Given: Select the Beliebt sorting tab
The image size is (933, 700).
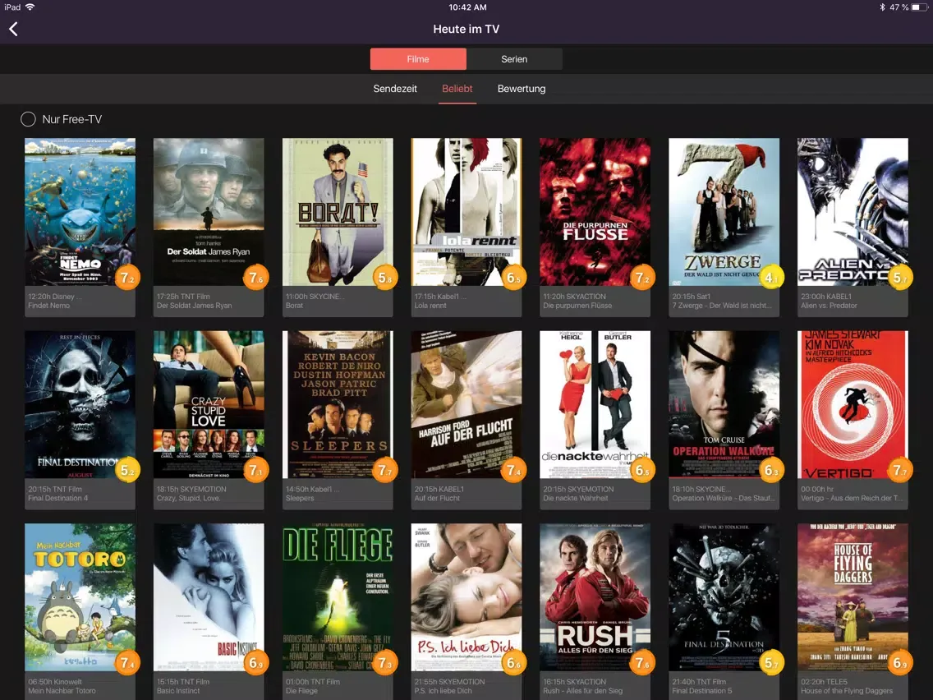Looking at the screenshot, I should click(x=457, y=89).
